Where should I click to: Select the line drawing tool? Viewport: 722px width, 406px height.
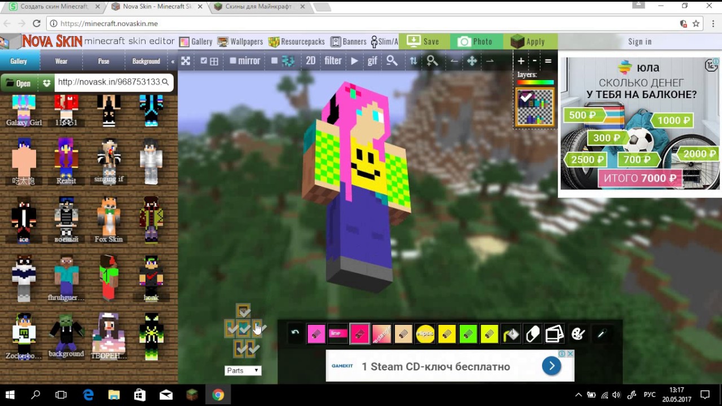(x=338, y=334)
